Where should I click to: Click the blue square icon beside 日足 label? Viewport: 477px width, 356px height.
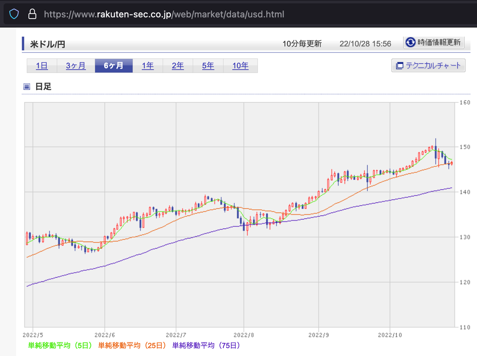point(26,86)
